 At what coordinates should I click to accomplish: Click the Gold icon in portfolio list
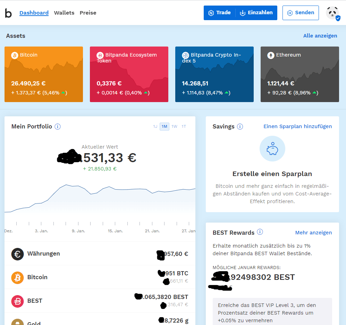coord(17,322)
